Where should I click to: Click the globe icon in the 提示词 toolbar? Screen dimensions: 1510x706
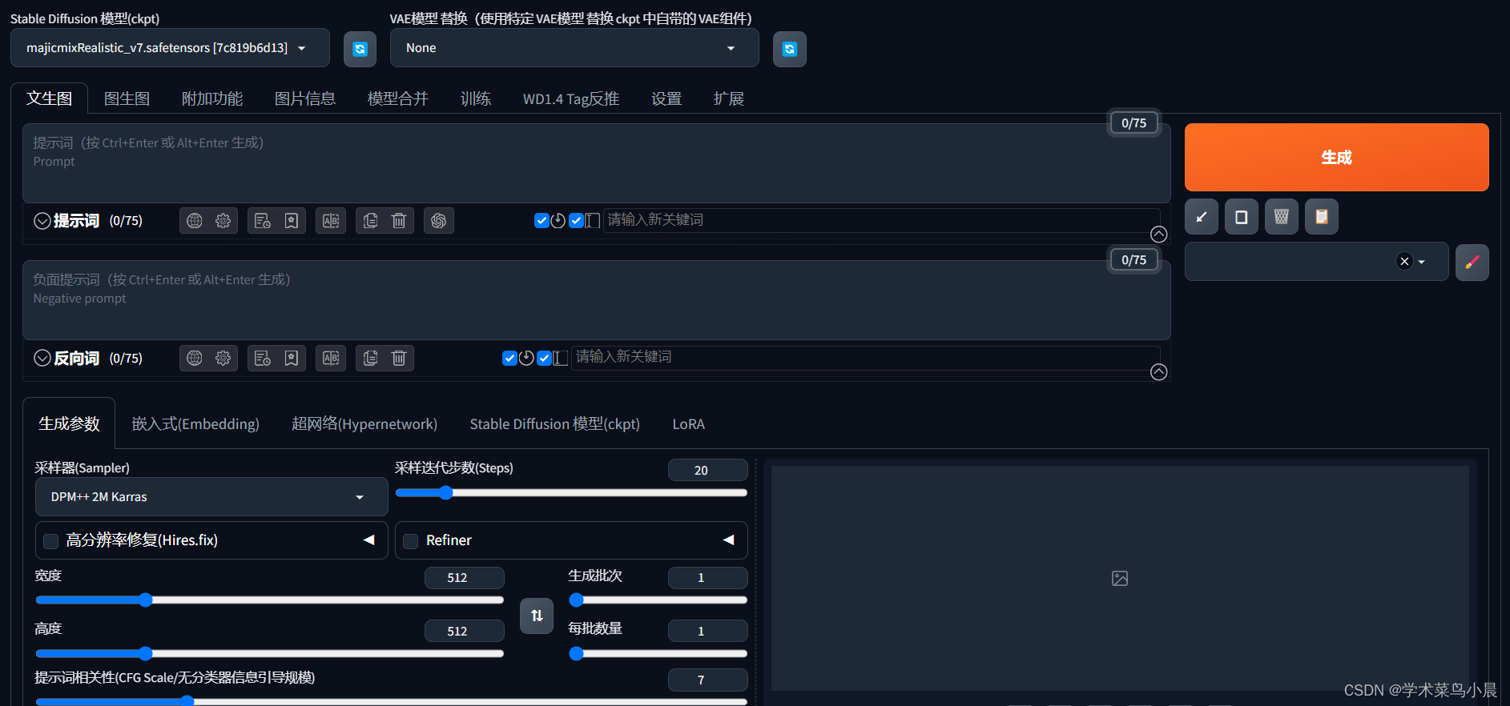195,221
